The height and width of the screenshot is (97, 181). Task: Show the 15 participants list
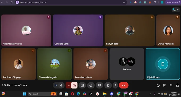(176, 10)
